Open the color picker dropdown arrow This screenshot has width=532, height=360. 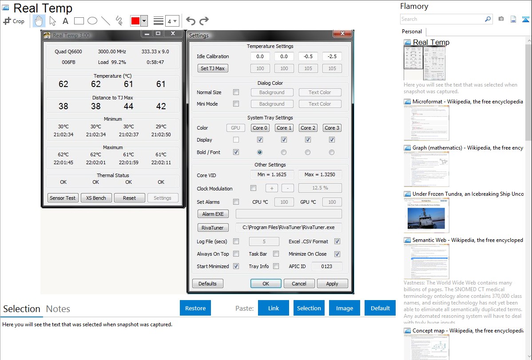coord(144,21)
